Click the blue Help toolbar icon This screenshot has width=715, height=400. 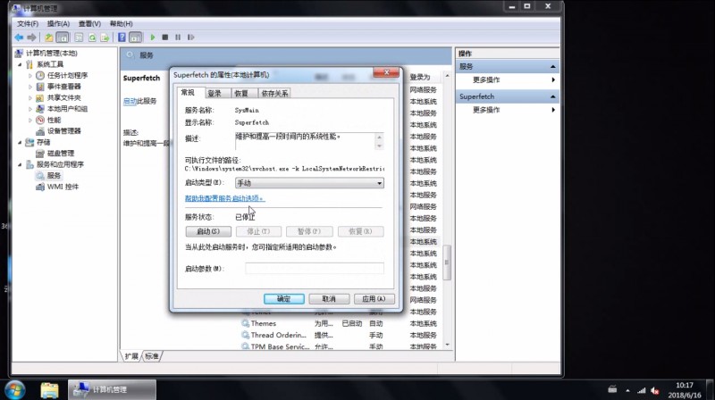pyautogui.click(x=122, y=37)
